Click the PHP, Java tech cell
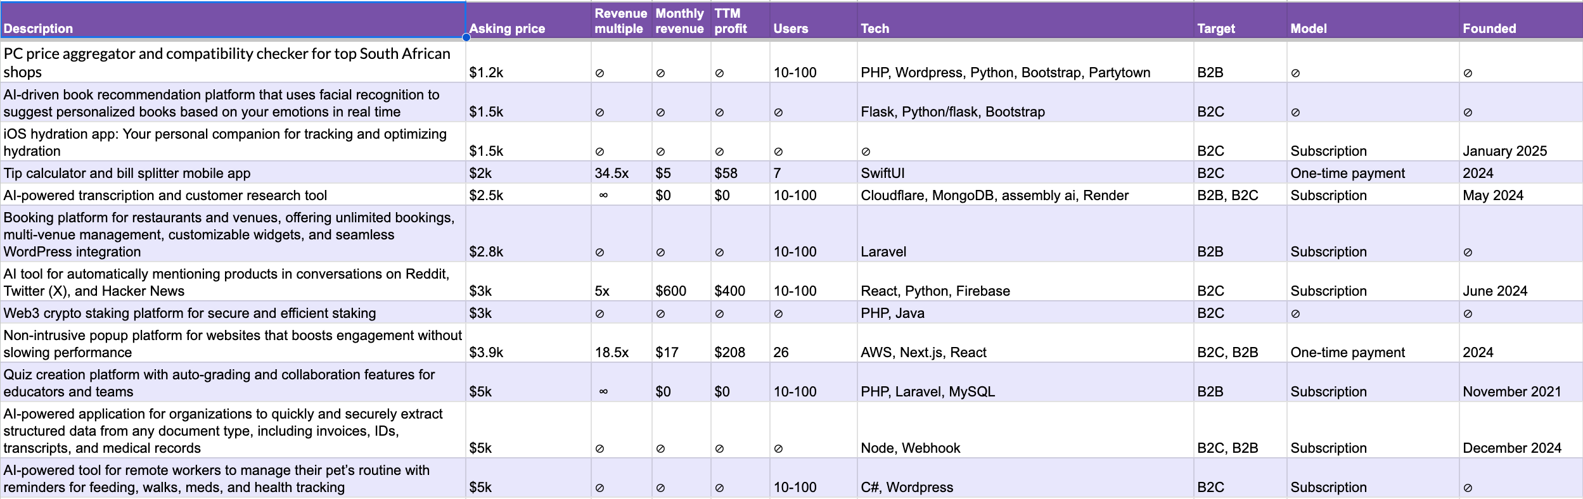Image resolution: width=1583 pixels, height=499 pixels. pyautogui.click(x=1025, y=313)
